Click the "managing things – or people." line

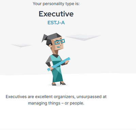tap(56, 103)
